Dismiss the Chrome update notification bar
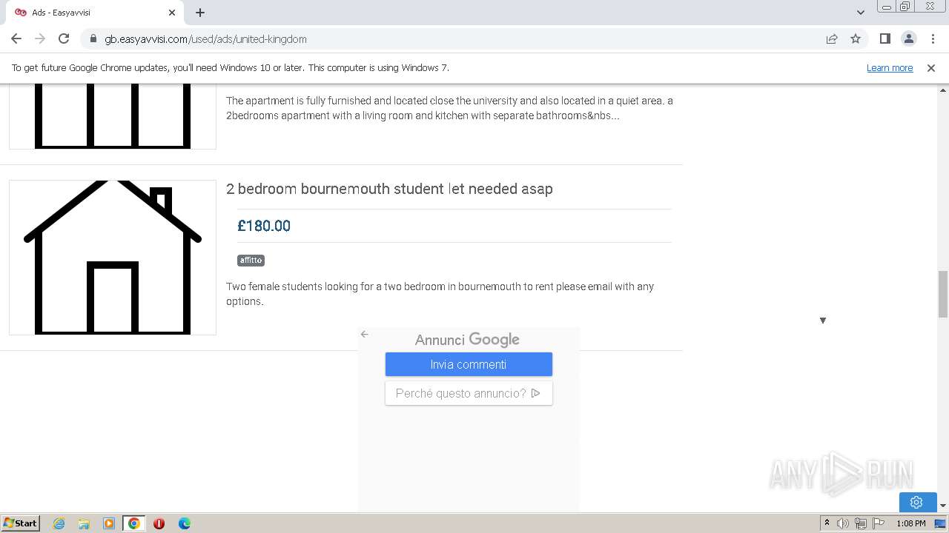The width and height of the screenshot is (949, 533). click(931, 68)
